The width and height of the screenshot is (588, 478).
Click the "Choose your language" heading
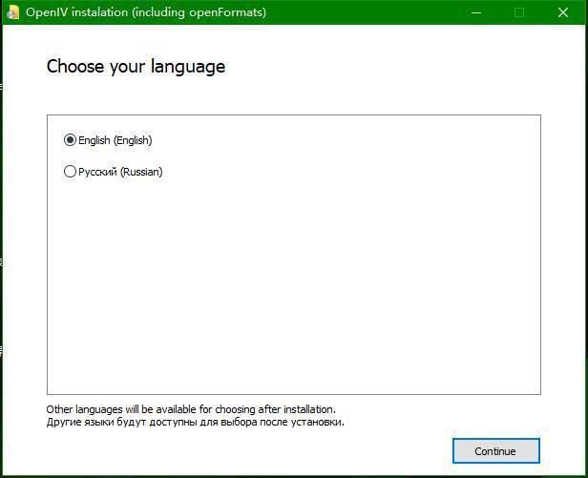(136, 67)
